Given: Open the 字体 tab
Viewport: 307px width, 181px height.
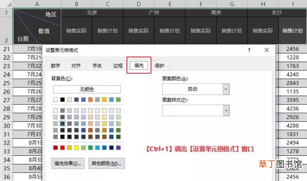Looking at the screenshot, I should [x=97, y=66].
